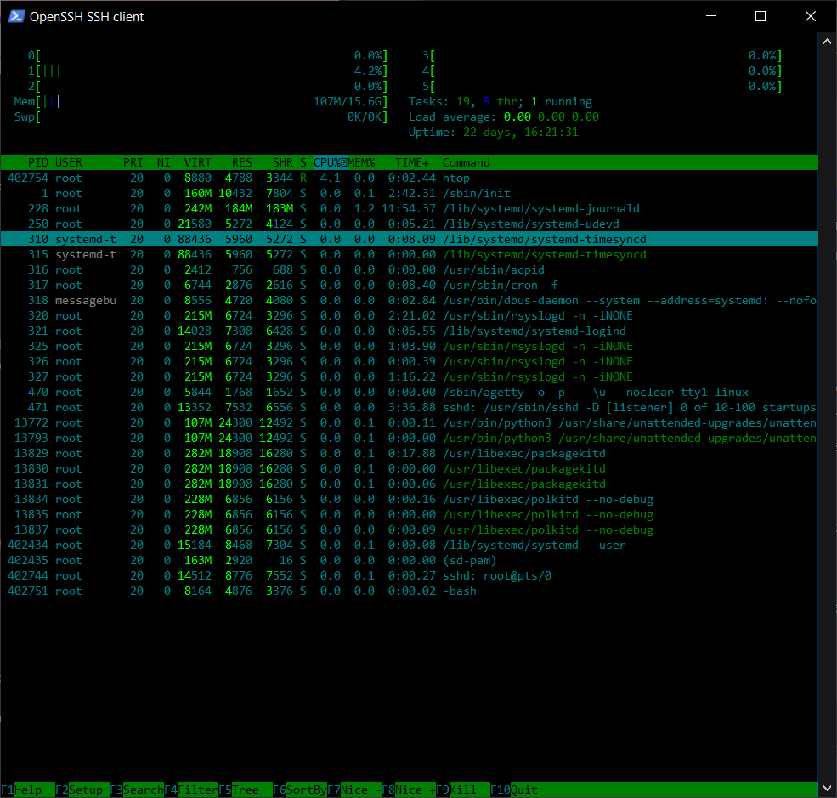837x798 pixels.
Task: Click the scrollbar up arrow
Action: coord(827,41)
